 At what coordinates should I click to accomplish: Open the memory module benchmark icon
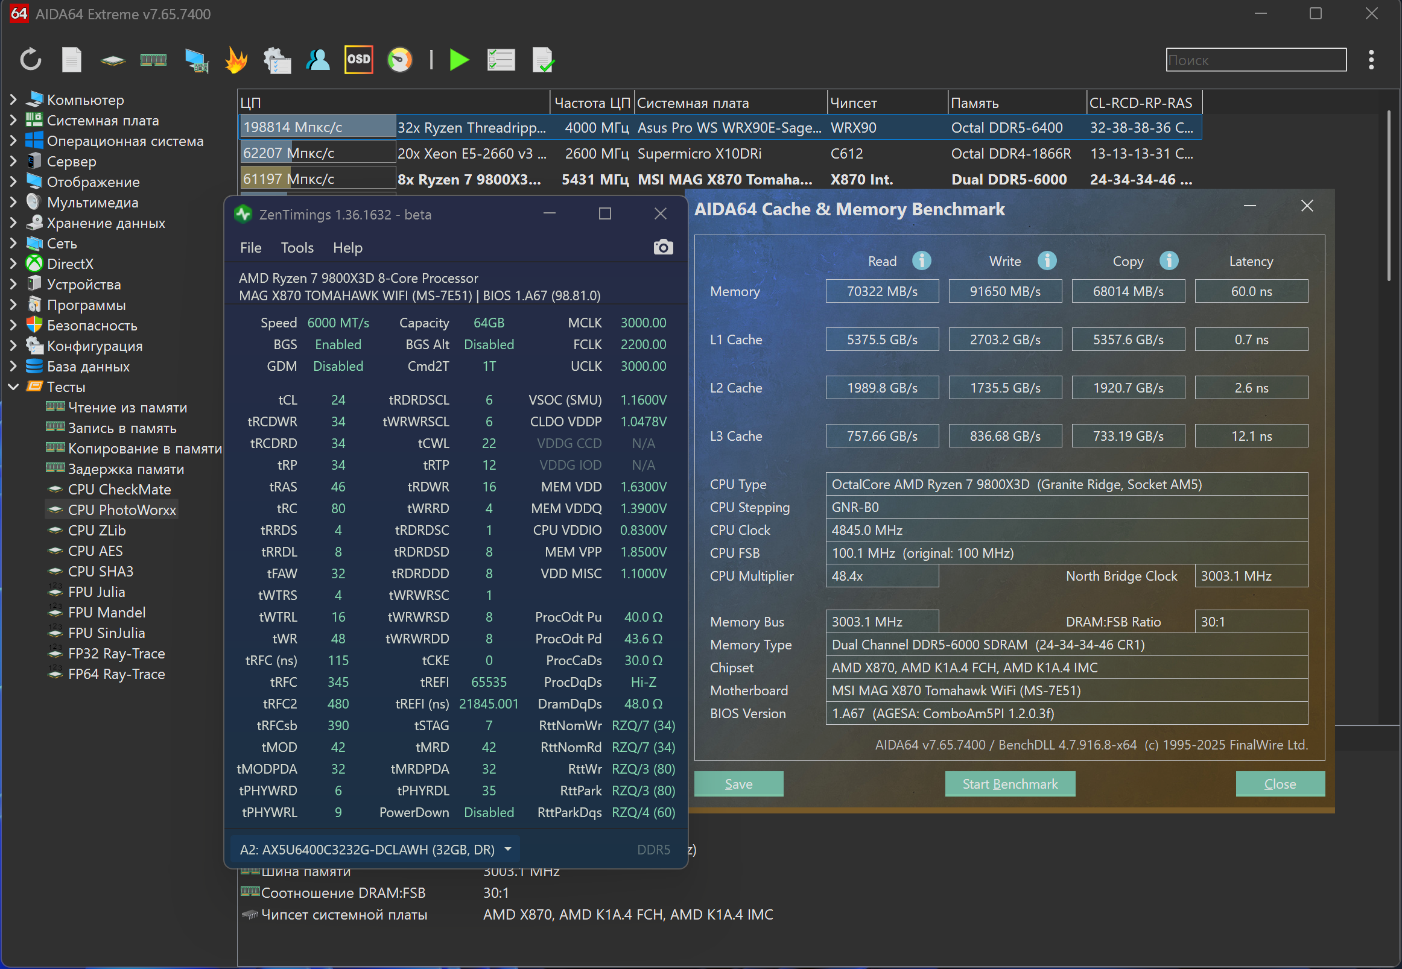click(153, 60)
